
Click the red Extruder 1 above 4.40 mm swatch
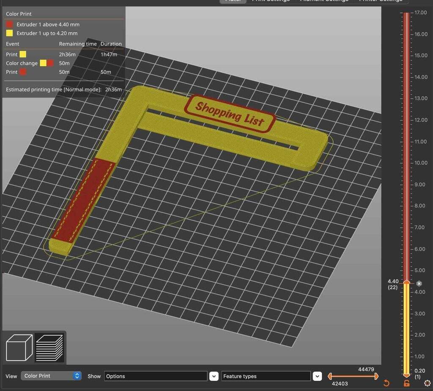coord(9,24)
